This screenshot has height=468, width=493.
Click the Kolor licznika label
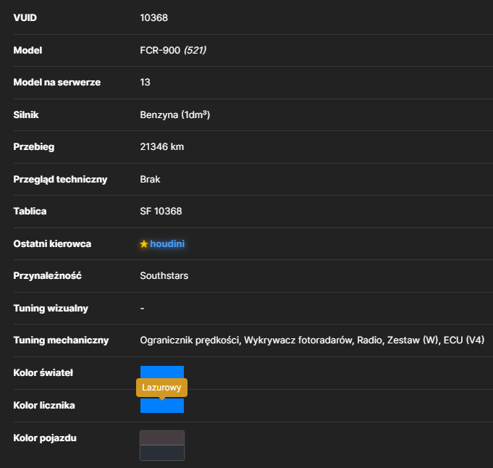tap(44, 406)
